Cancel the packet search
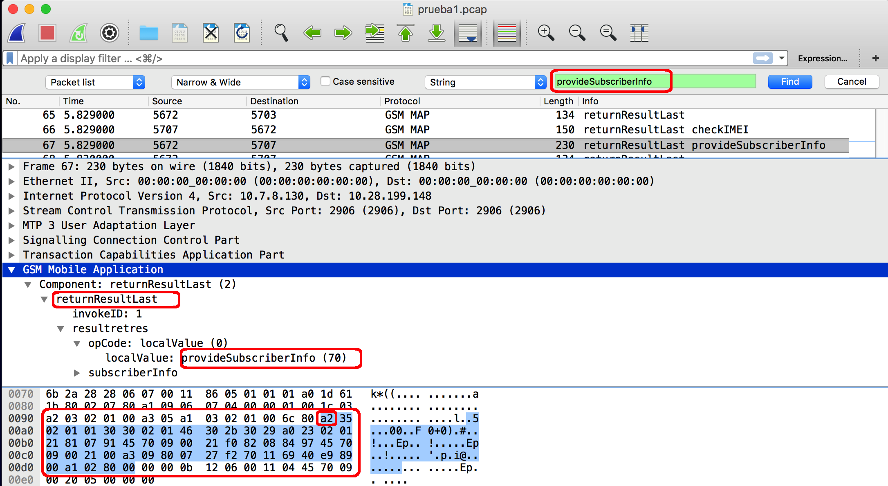Viewport: 888px width, 486px height. [x=852, y=81]
